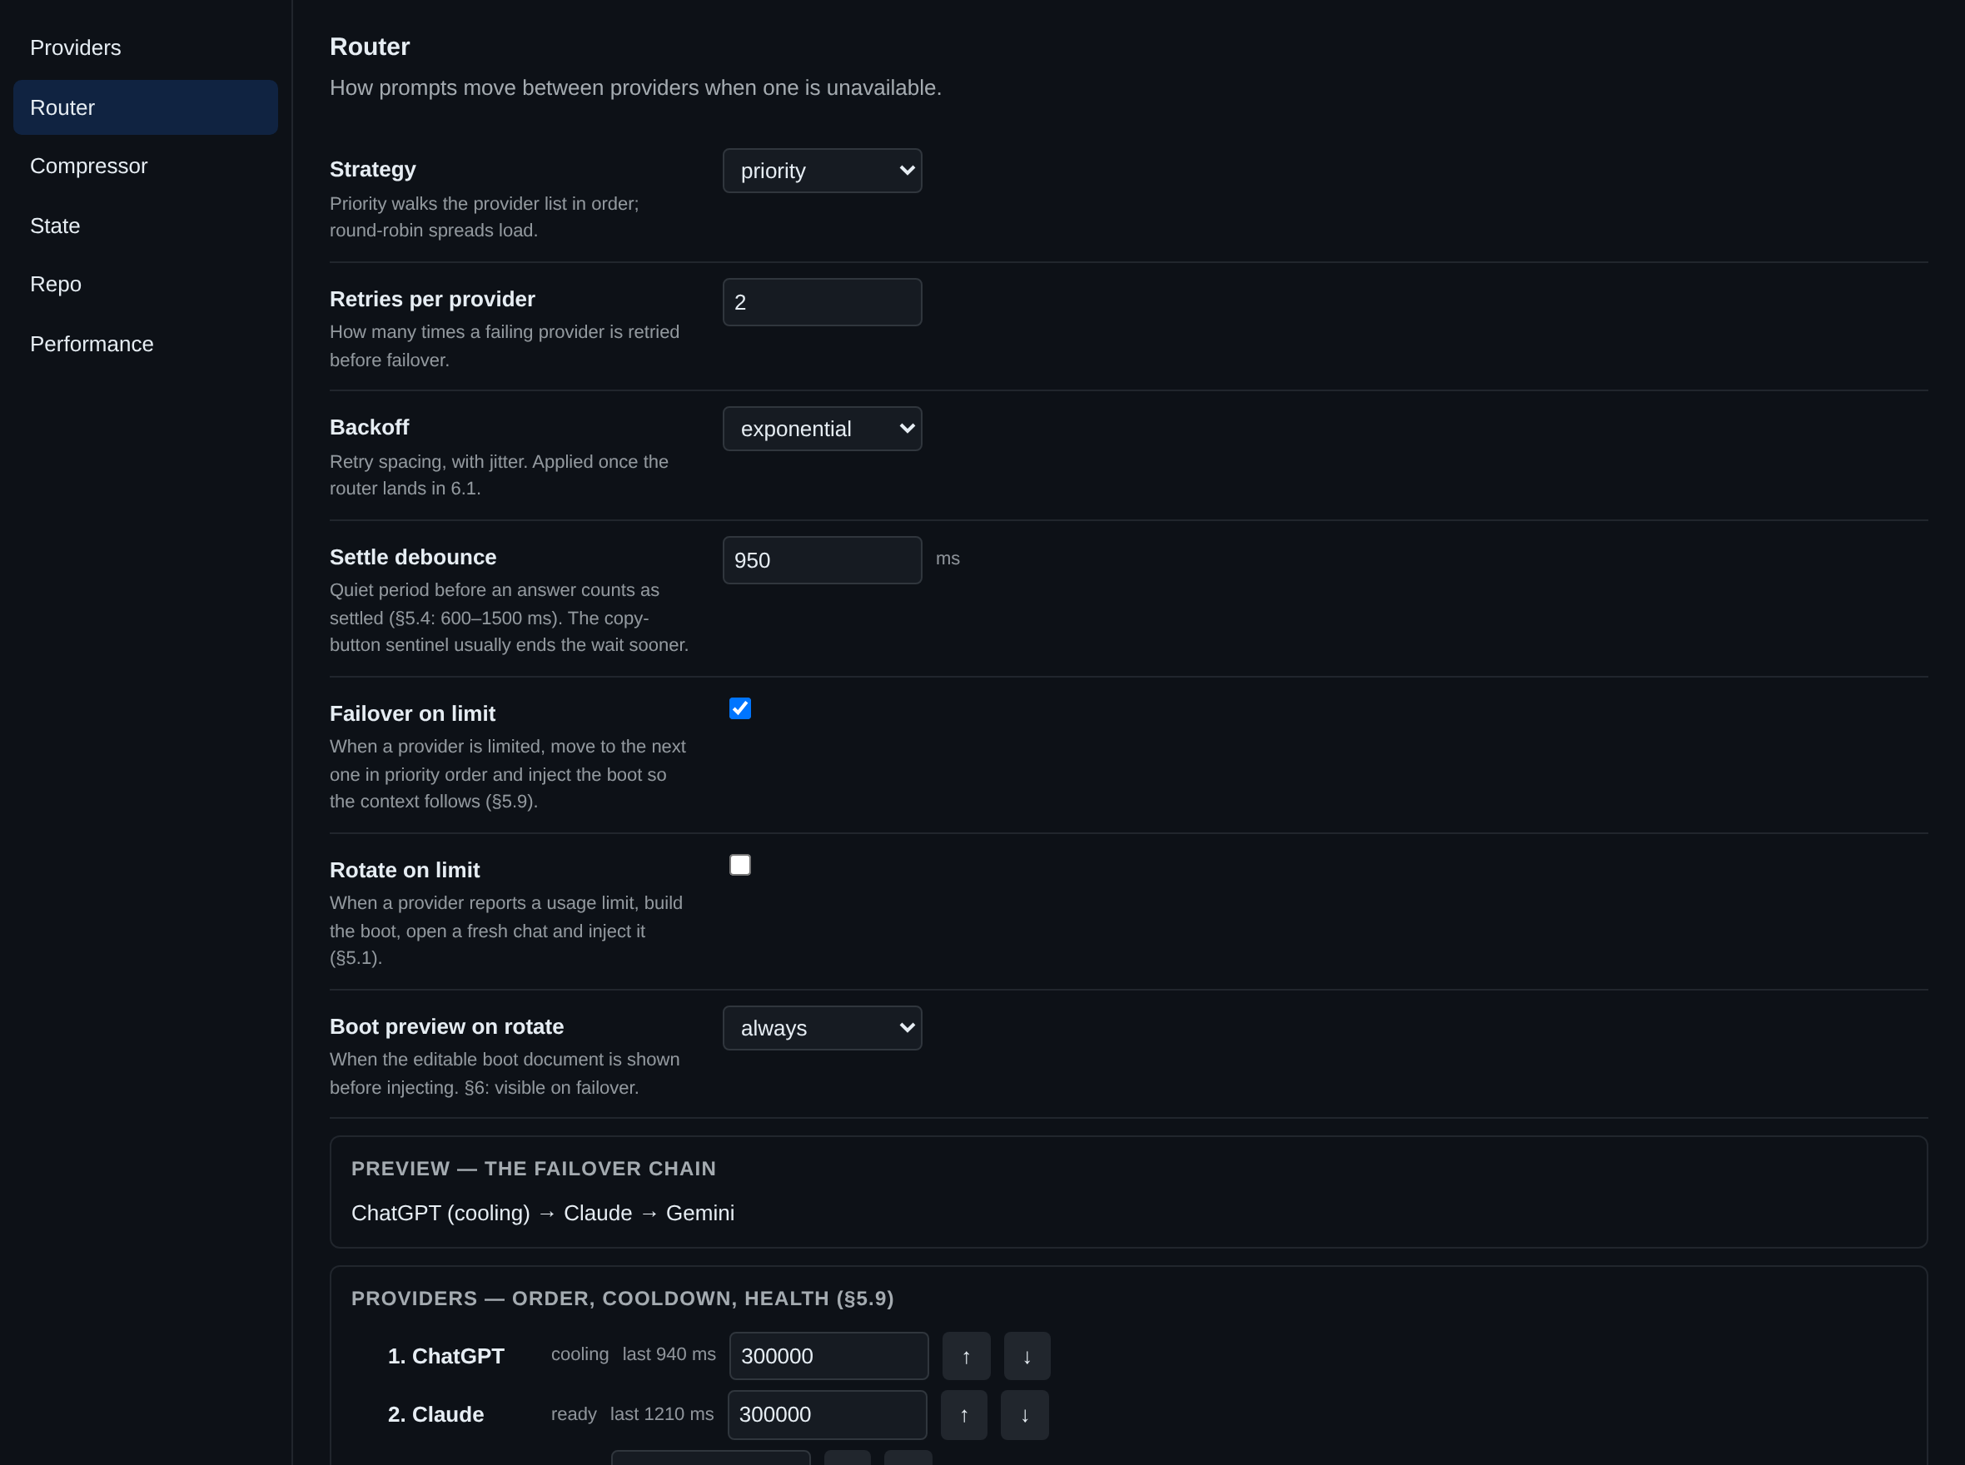
Task: Enable the Rotate on limit checkbox
Action: point(740,865)
